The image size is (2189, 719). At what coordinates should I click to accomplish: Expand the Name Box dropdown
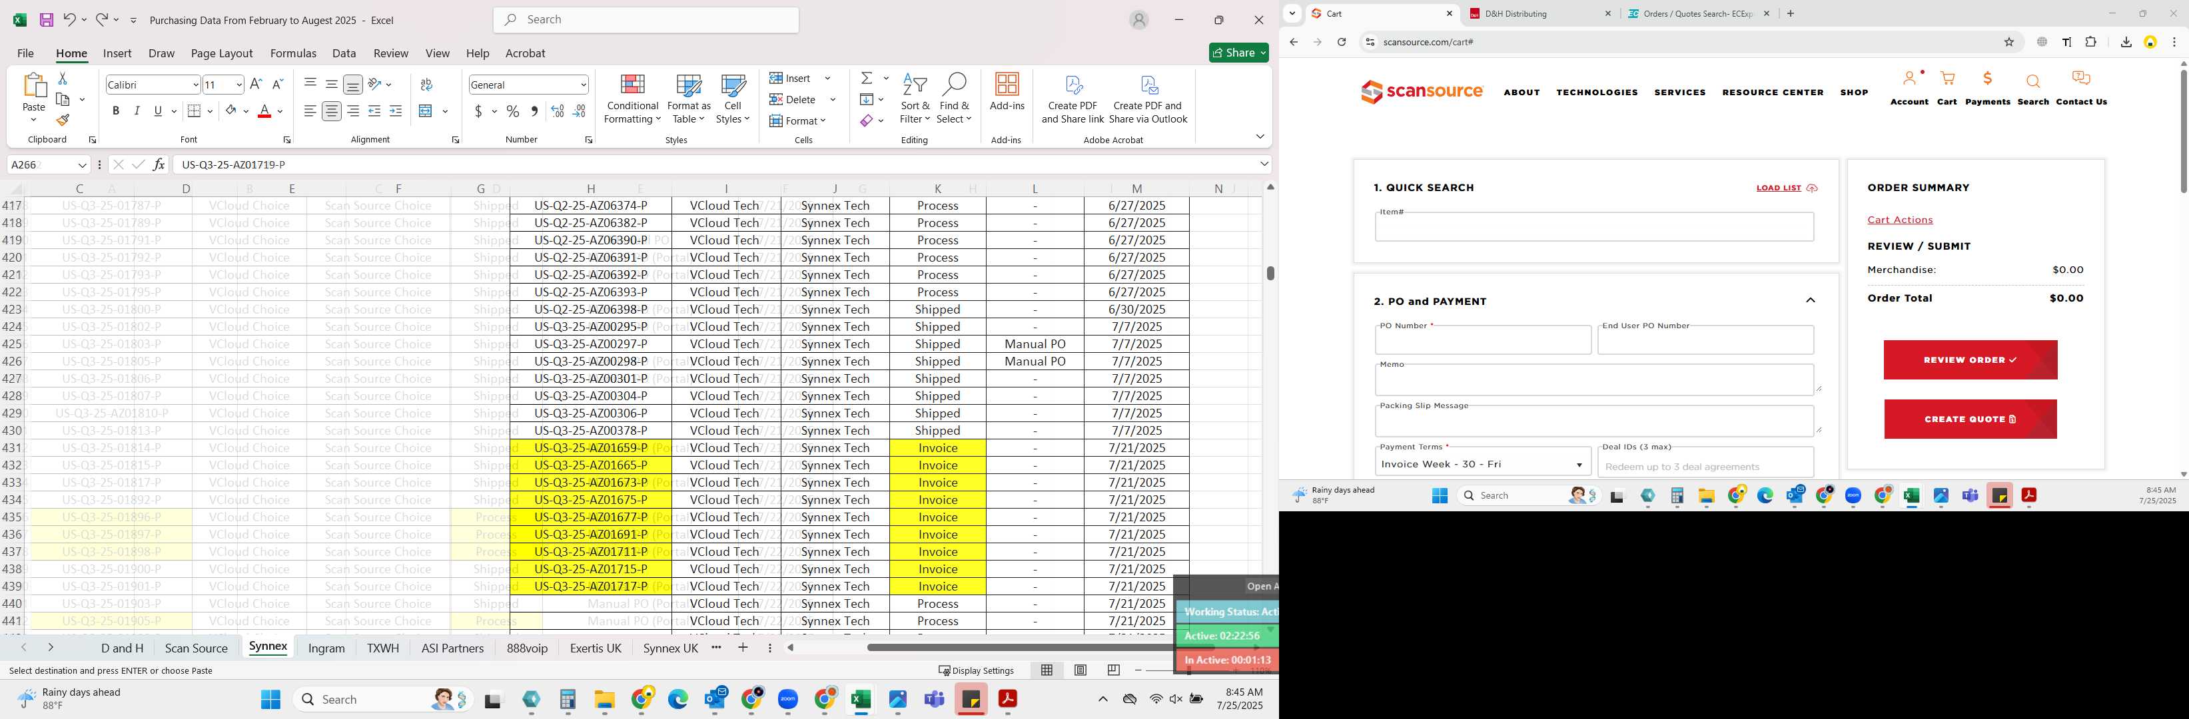[x=83, y=164]
